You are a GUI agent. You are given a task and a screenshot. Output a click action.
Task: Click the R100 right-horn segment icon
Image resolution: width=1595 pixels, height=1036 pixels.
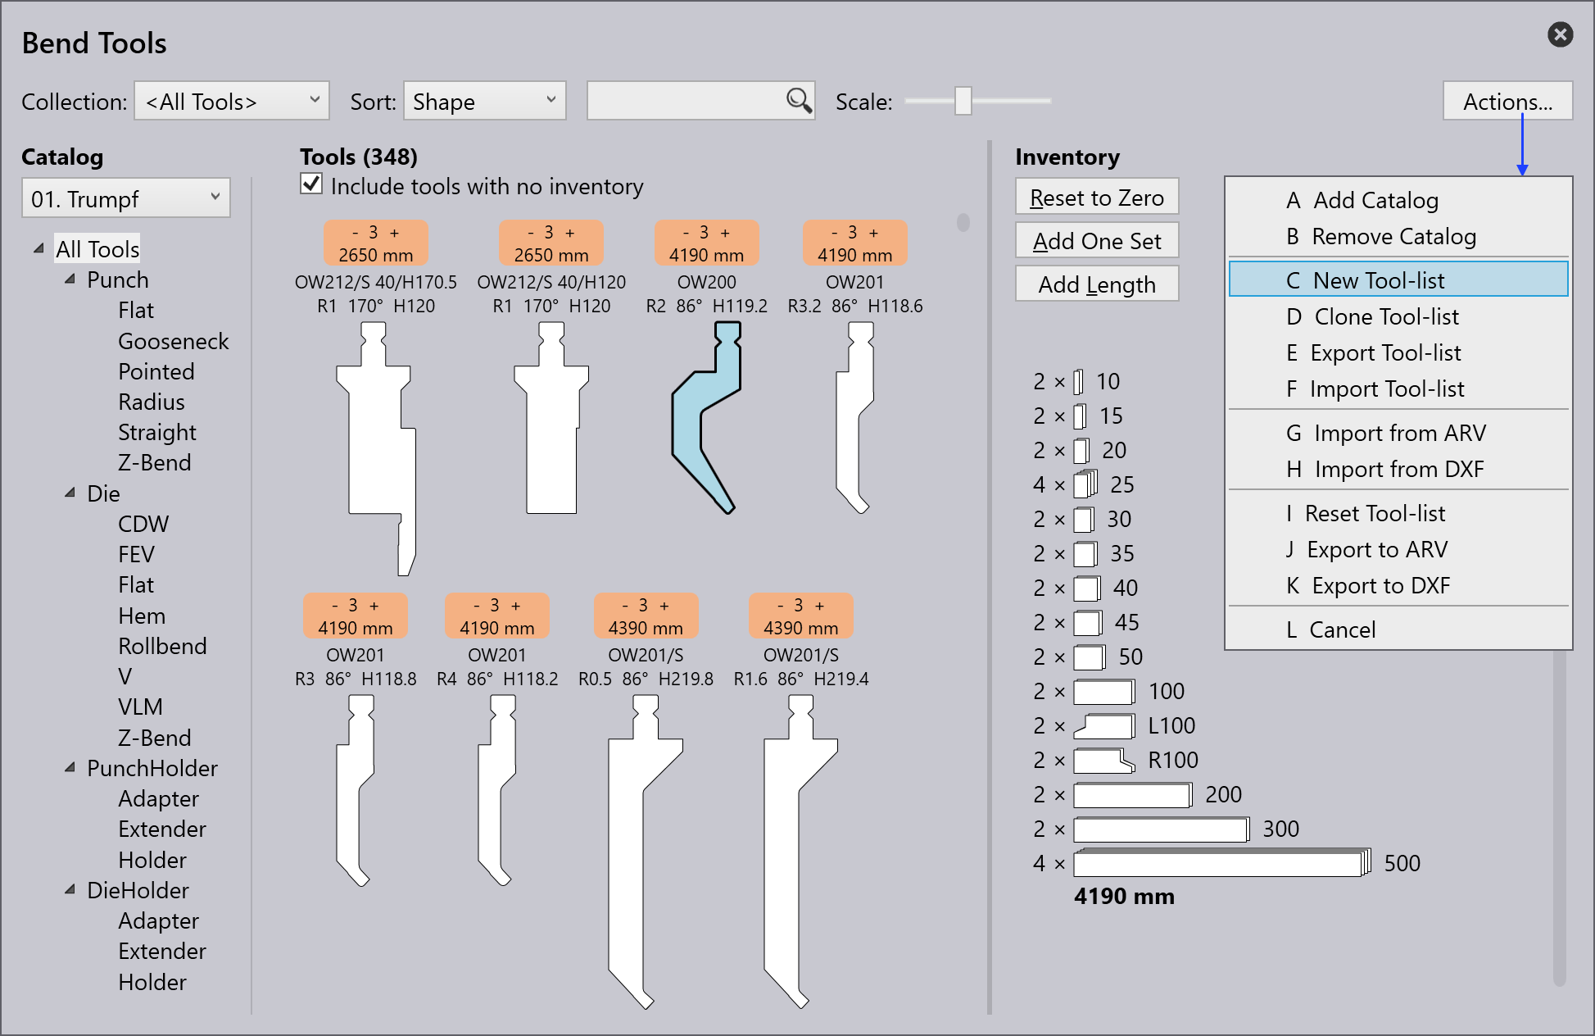click(1104, 760)
